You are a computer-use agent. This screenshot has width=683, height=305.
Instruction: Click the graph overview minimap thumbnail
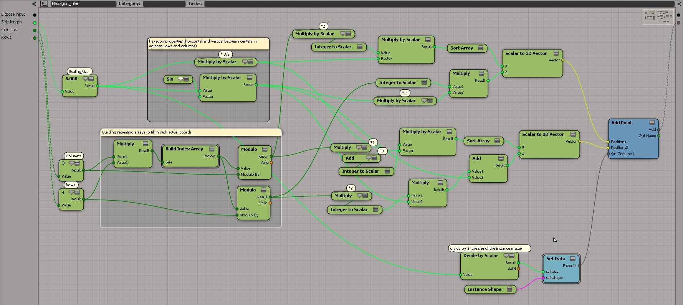click(x=658, y=17)
